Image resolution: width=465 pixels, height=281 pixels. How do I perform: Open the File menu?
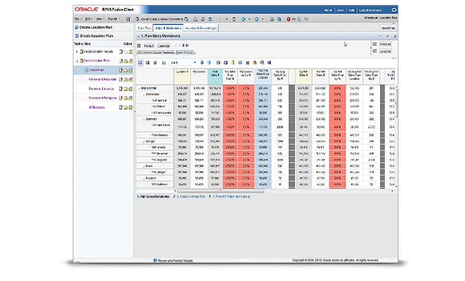(x=78, y=18)
